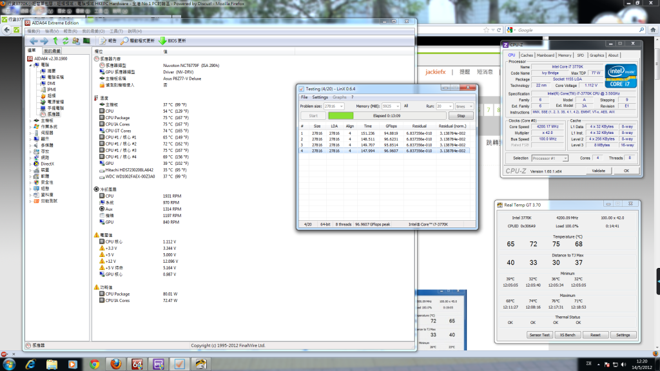
Task: Switch to 我的最愛 tab in AIDA64 sidebar
Action: 52,51
